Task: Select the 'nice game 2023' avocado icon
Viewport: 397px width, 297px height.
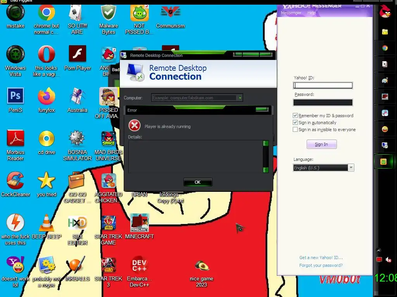Action: (202, 274)
